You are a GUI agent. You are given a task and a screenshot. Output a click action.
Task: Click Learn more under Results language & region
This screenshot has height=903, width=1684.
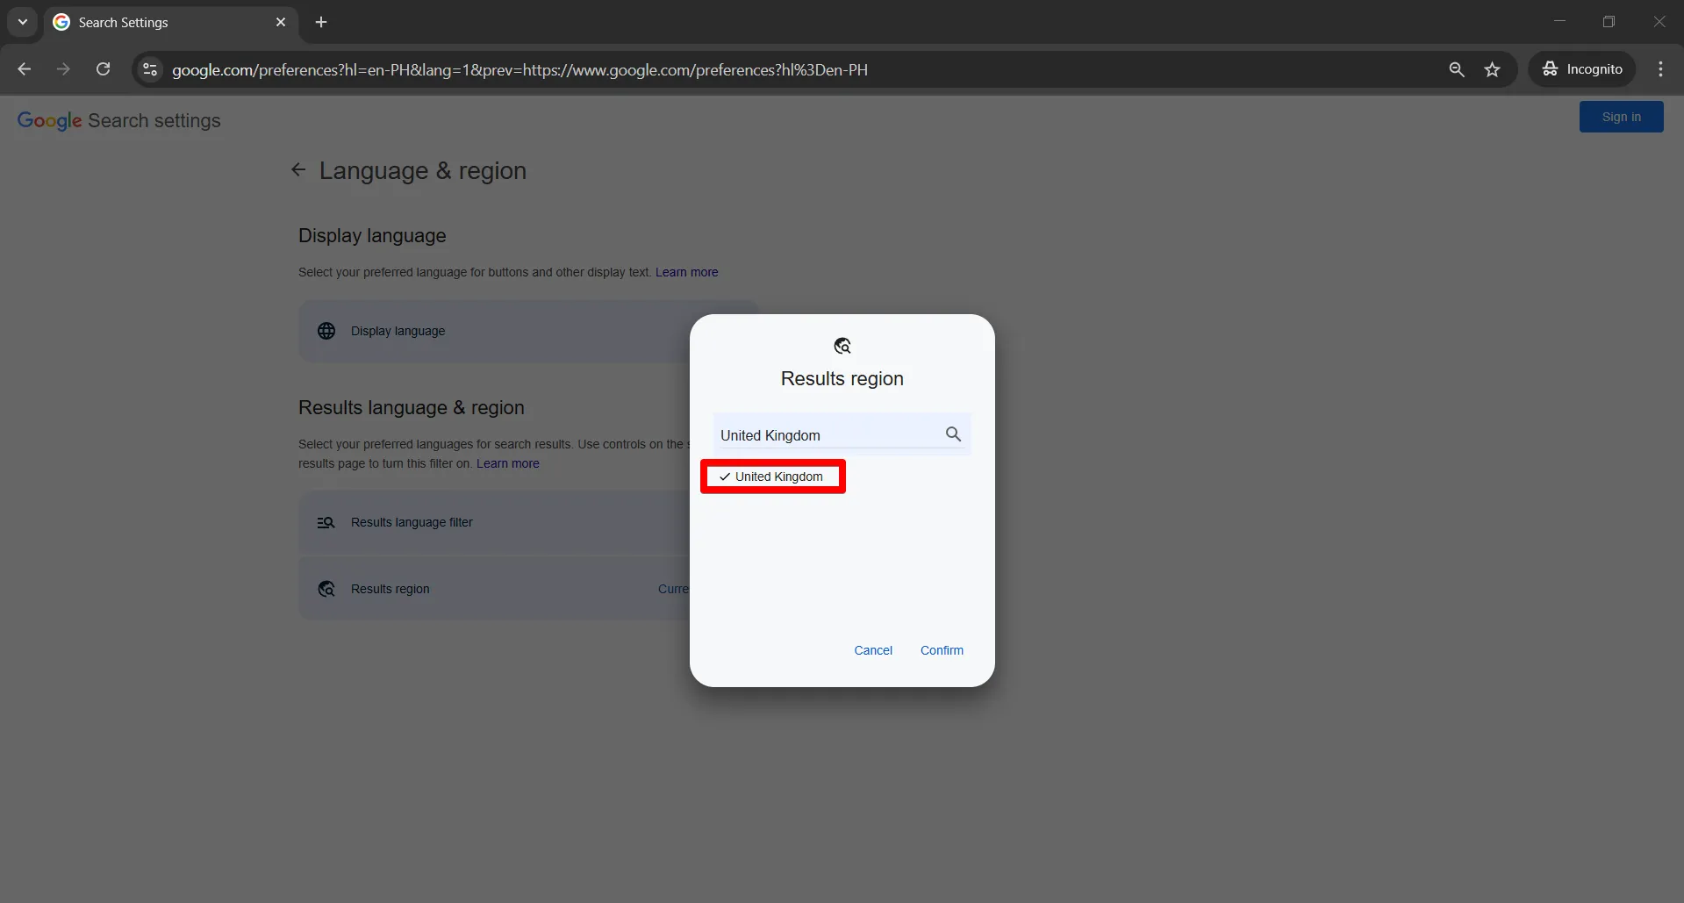coord(507,463)
